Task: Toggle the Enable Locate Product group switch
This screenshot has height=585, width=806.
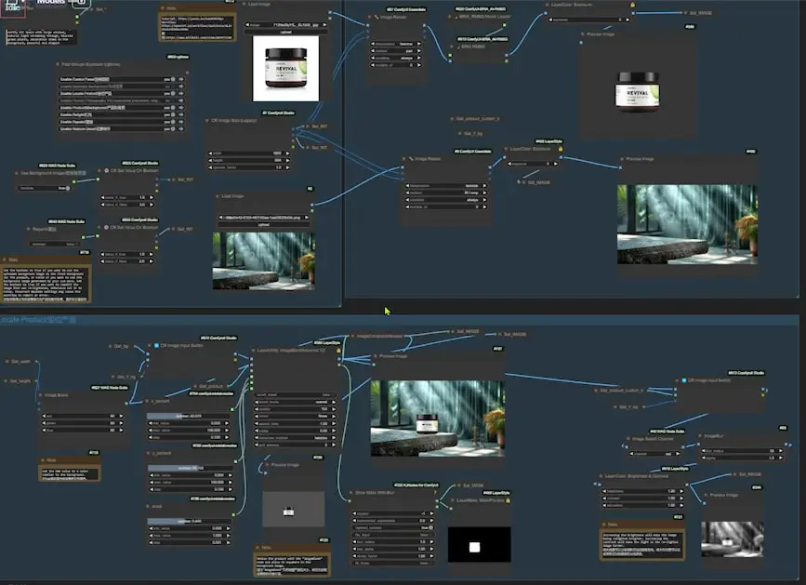Action: (x=173, y=94)
